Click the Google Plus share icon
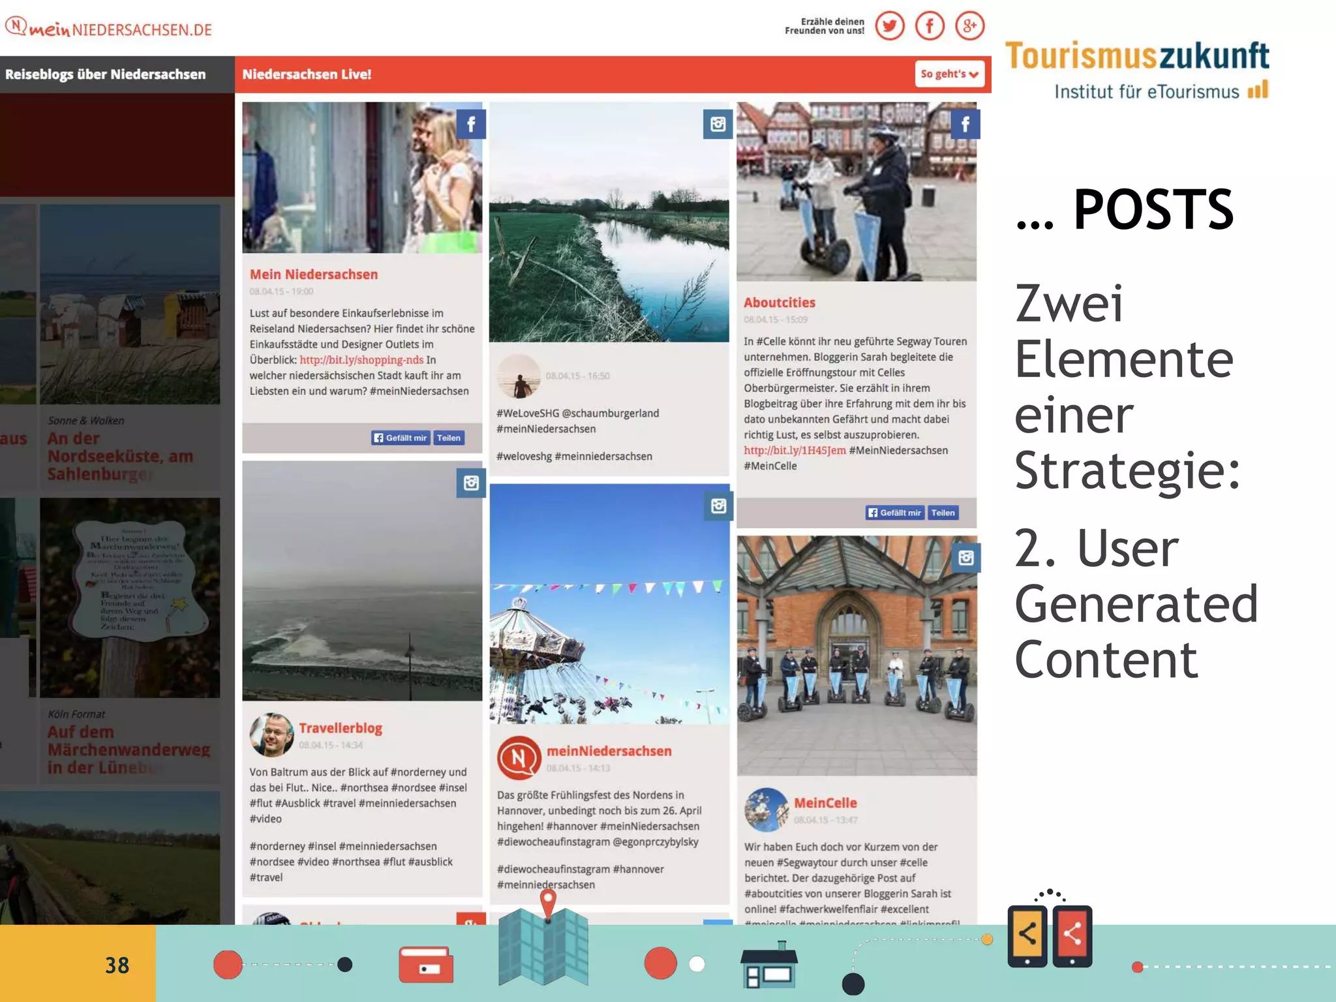Screen dimensions: 1336x1002 pos(969,26)
